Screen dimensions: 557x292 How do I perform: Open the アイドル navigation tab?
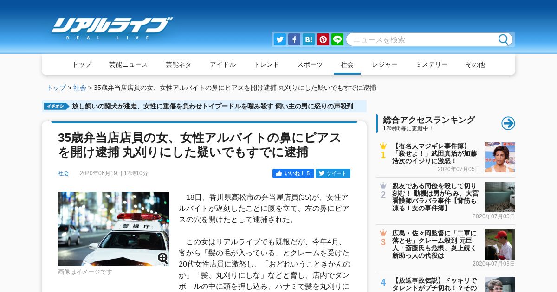pos(223,64)
